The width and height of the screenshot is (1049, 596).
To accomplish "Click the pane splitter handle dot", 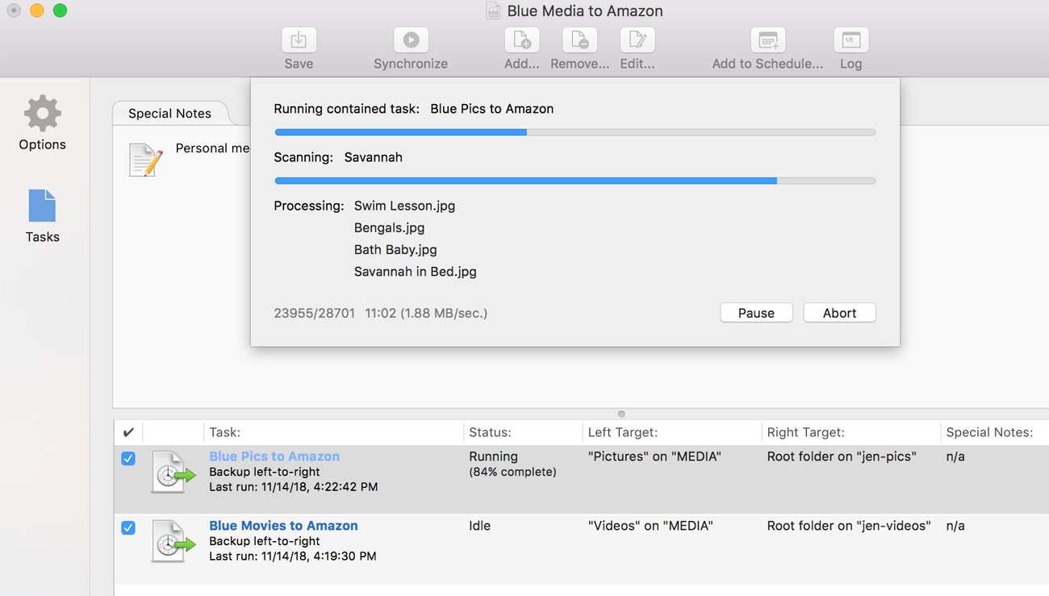I will 621,414.
